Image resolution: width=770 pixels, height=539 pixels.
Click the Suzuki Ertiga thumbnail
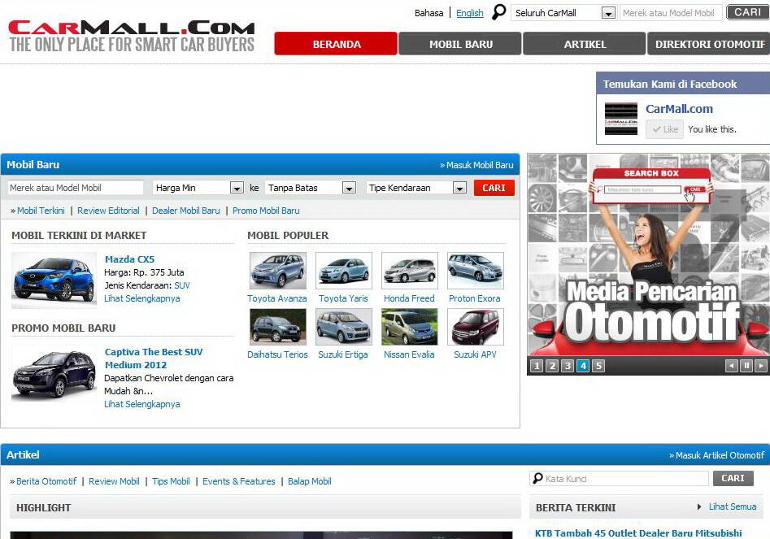tap(344, 327)
